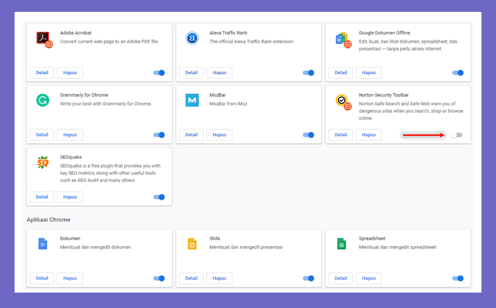Click Hapus for Slide app

pyautogui.click(x=219, y=278)
